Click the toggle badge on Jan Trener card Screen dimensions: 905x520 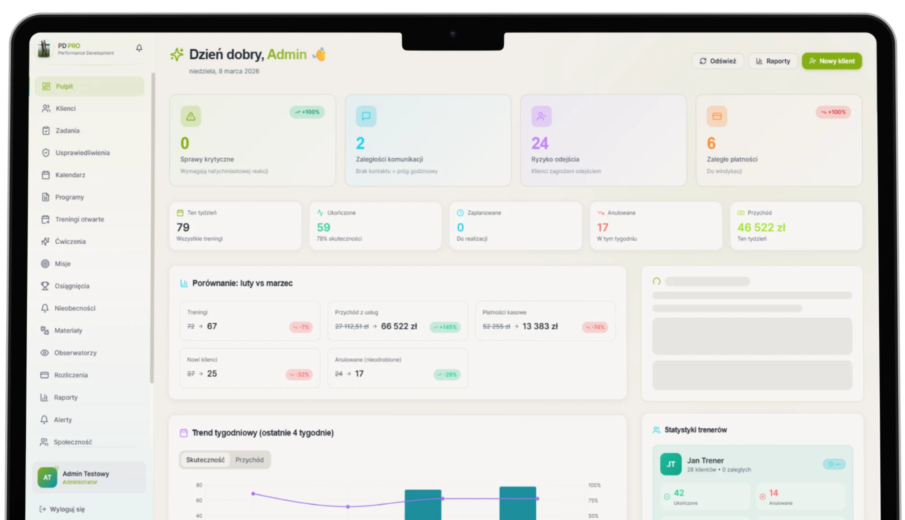click(834, 464)
